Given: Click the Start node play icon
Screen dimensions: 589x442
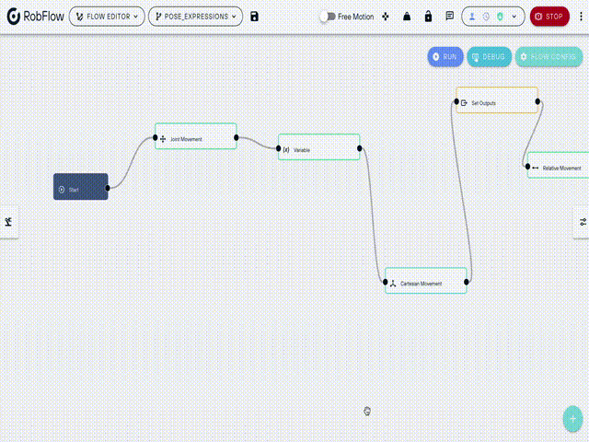Looking at the screenshot, I should click(62, 190).
